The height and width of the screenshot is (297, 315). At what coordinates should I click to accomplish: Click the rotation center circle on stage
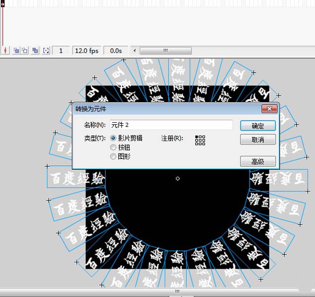click(x=178, y=178)
